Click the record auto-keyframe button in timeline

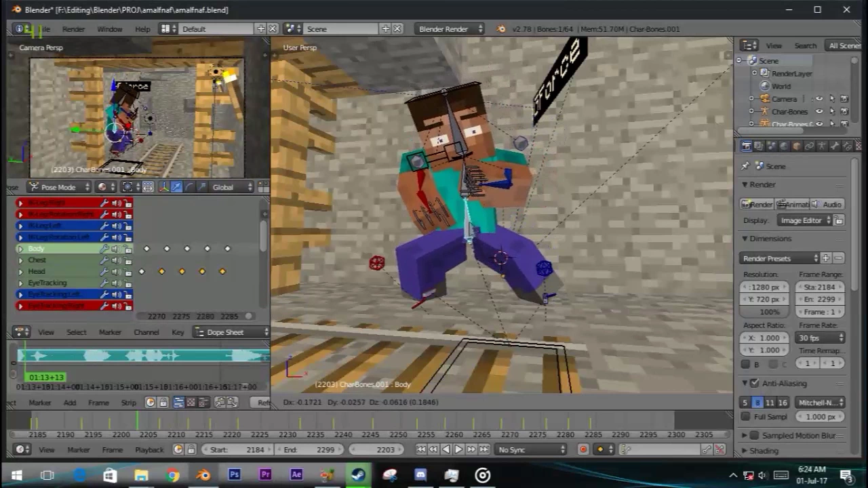coord(583,449)
